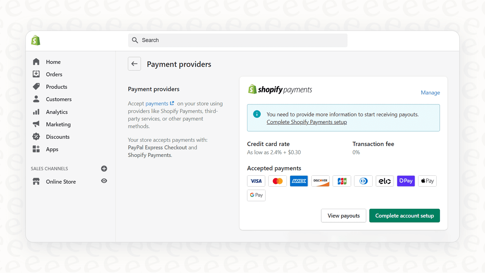Select the Visa payment method icon
Viewport: 485px width, 273px height.
pyautogui.click(x=256, y=181)
